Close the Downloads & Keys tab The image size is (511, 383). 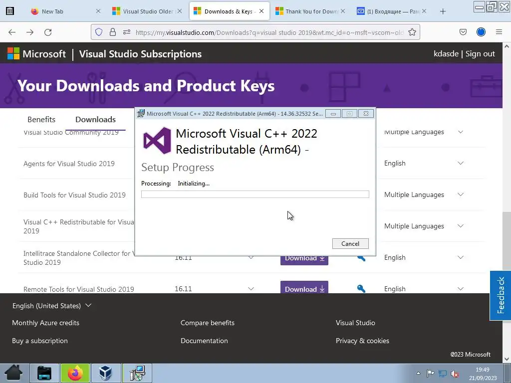pos(261,11)
